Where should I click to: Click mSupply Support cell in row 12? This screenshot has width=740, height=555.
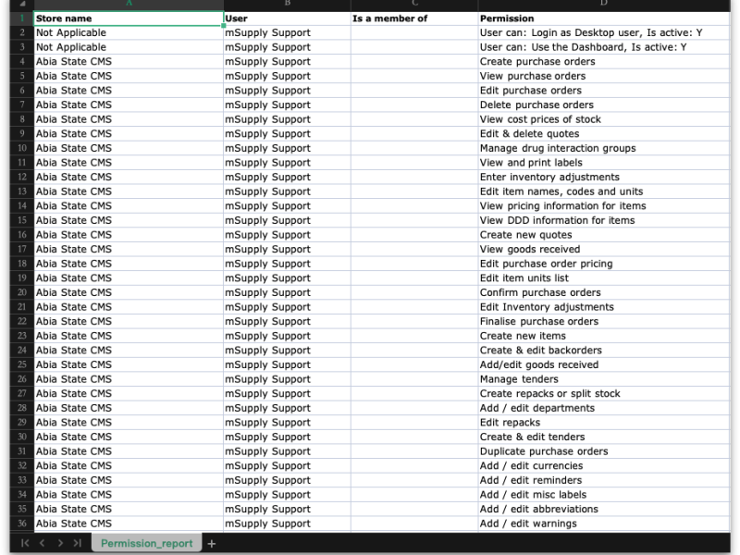tap(287, 177)
